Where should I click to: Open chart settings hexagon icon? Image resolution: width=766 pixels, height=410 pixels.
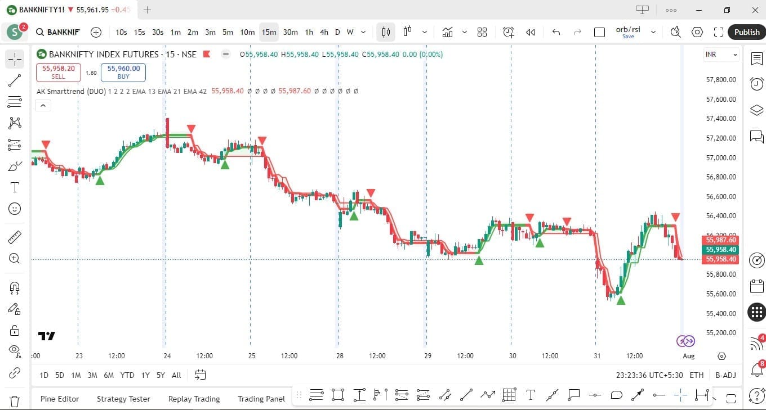697,32
